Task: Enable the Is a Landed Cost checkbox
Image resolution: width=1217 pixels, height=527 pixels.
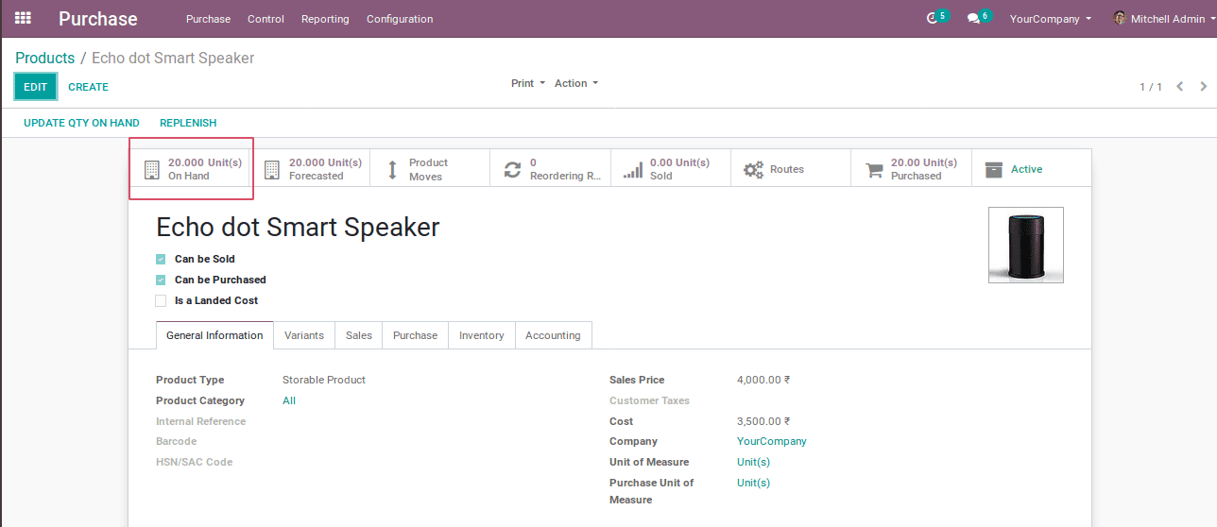Action: pos(161,300)
